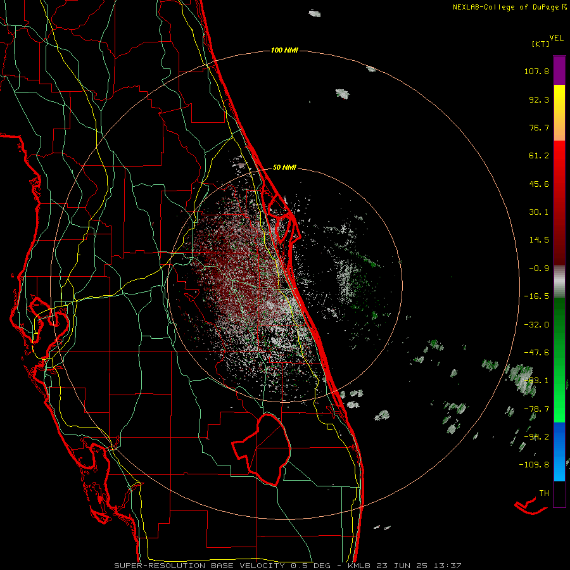The image size is (570, 570).
Task: Click the Super-Resolution Base Velocity caption
Action: pyautogui.click(x=288, y=566)
